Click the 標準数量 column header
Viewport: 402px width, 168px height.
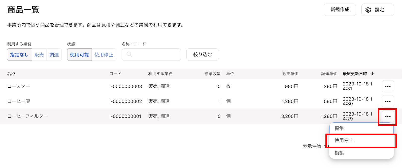tap(212, 74)
